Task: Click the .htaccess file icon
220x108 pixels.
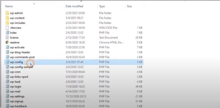Action: tap(7, 28)
